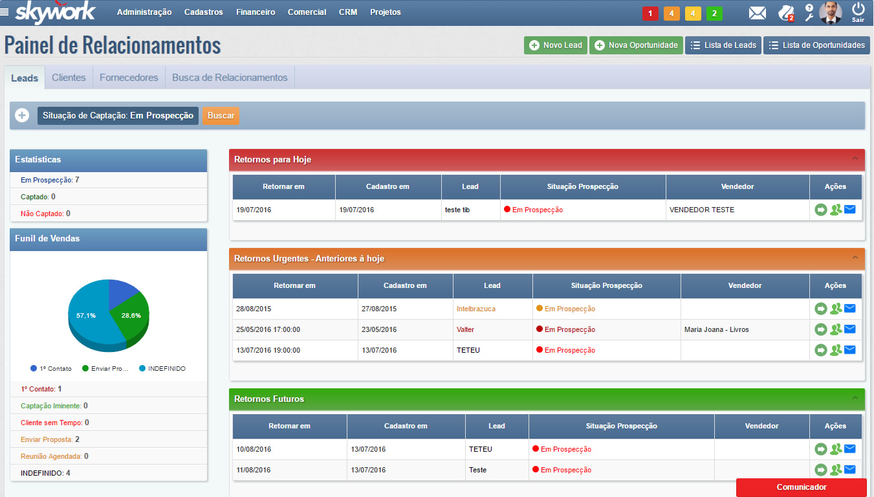Click the yellow counter badge showing 4
Image resolution: width=874 pixels, height=497 pixels.
point(693,14)
